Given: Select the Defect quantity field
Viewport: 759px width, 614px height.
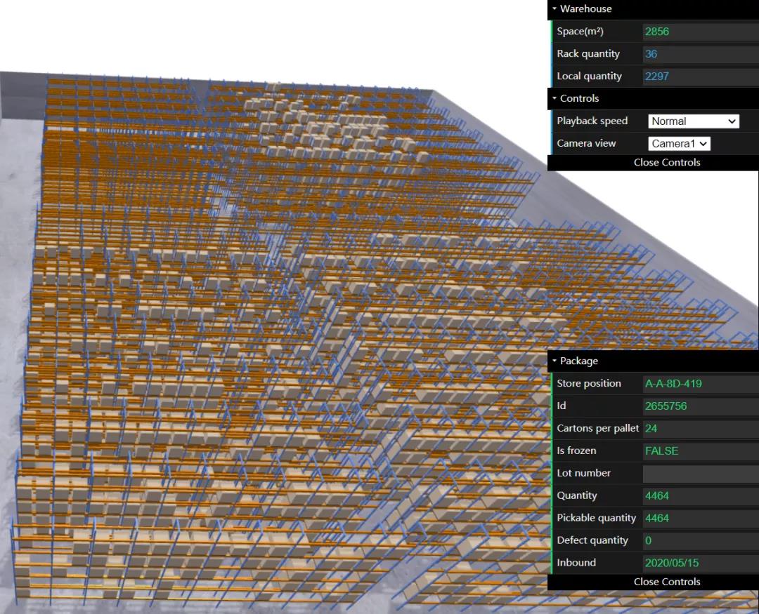Looking at the screenshot, I should (x=701, y=540).
